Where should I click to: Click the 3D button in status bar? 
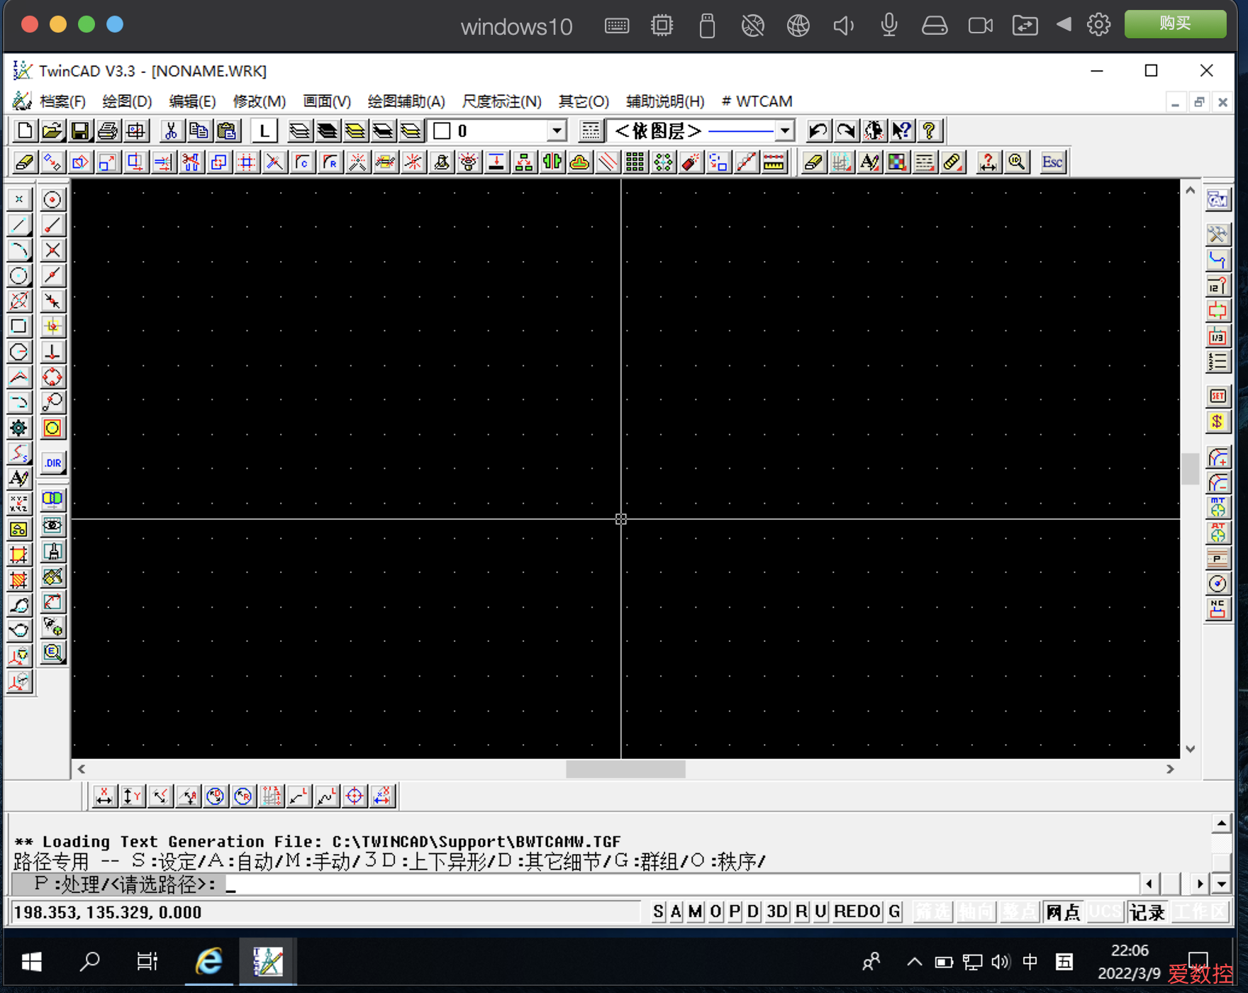[x=777, y=912]
